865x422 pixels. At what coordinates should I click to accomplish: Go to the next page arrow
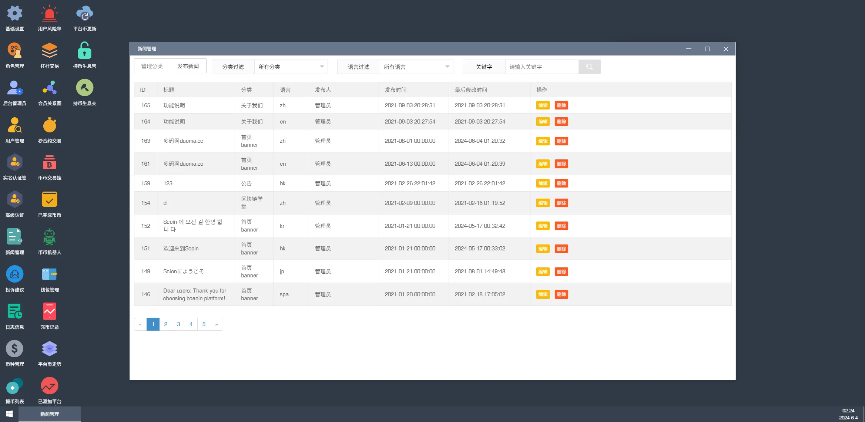pos(217,324)
